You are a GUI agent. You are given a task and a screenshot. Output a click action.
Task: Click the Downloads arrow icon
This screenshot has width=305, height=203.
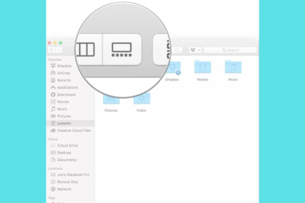pyautogui.click(x=53, y=94)
